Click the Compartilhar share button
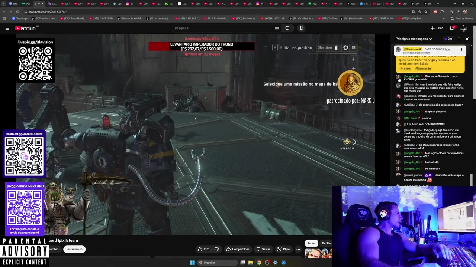476x267 pixels. [238, 249]
